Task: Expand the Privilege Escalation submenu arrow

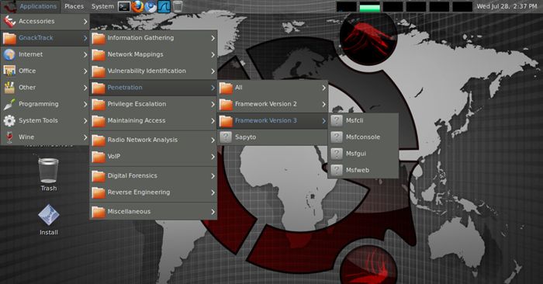Action: coord(213,104)
